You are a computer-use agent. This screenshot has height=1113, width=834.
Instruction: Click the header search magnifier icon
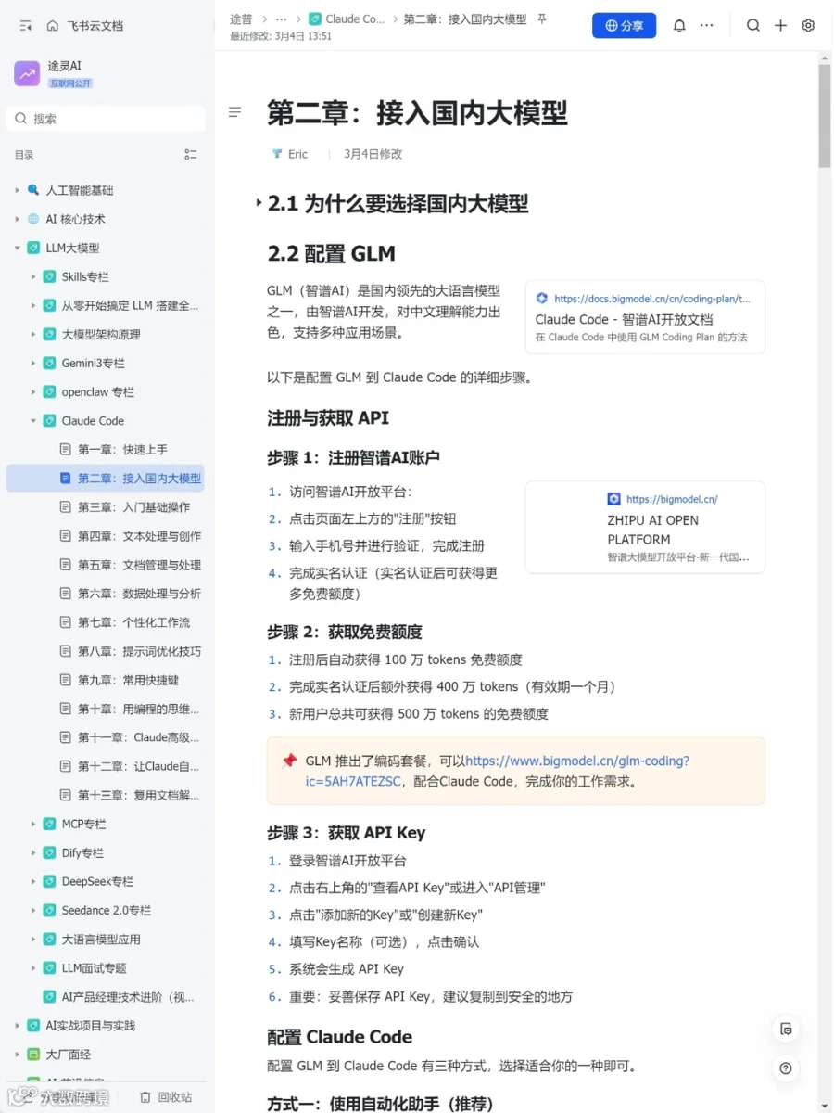[x=753, y=26]
